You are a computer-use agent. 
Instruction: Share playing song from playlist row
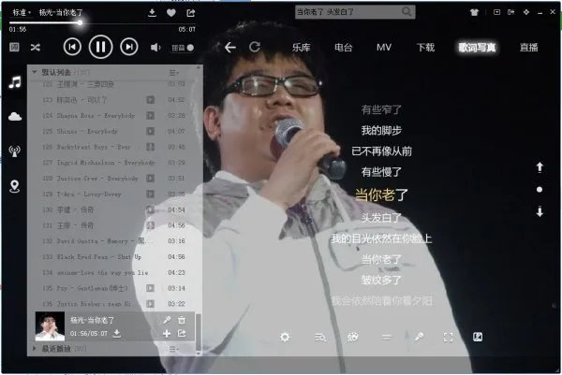click(x=182, y=334)
